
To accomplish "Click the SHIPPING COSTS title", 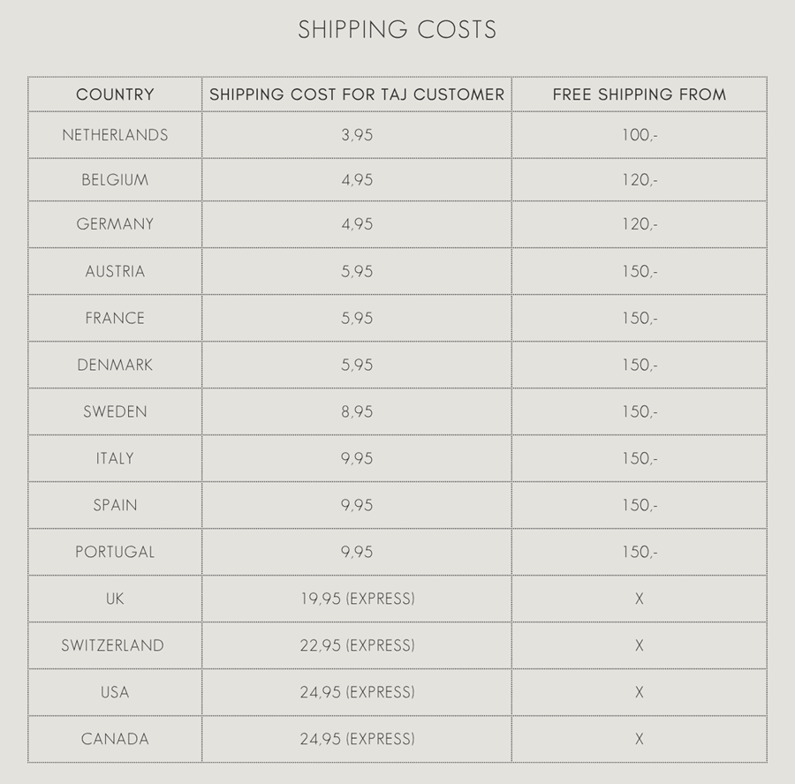I will pos(397,30).
